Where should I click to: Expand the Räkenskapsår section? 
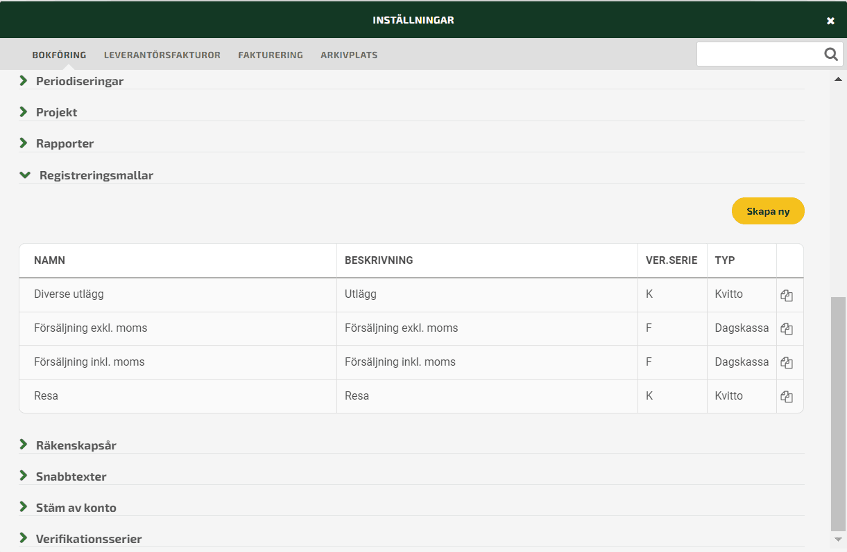click(76, 445)
